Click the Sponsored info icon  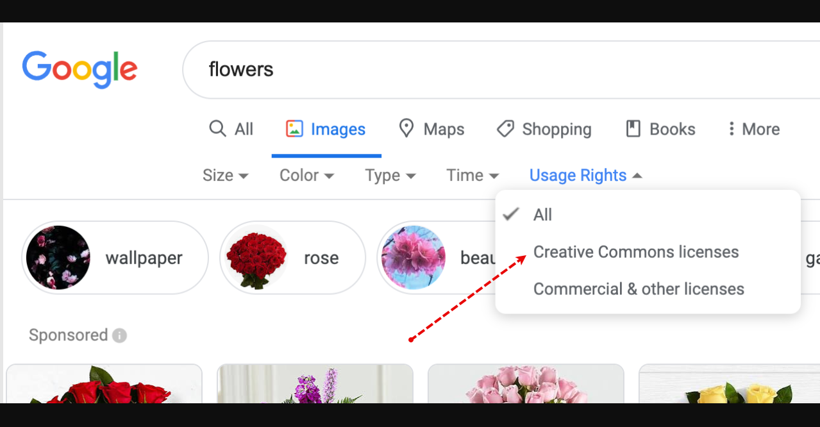tap(119, 335)
